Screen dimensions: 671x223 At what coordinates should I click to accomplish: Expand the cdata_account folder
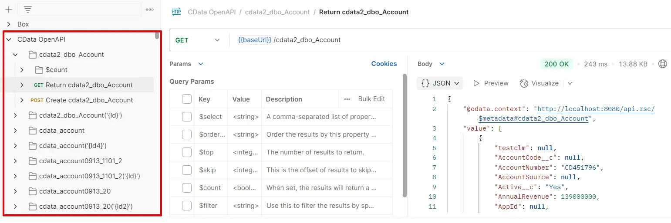15,131
